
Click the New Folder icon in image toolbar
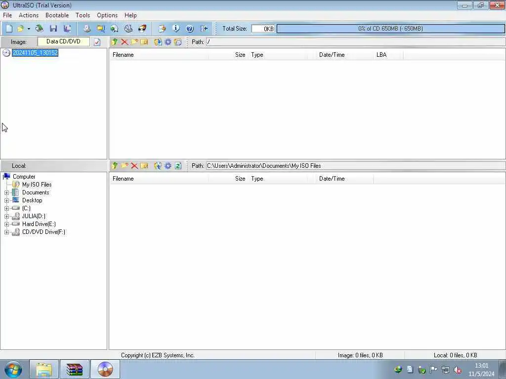134,42
